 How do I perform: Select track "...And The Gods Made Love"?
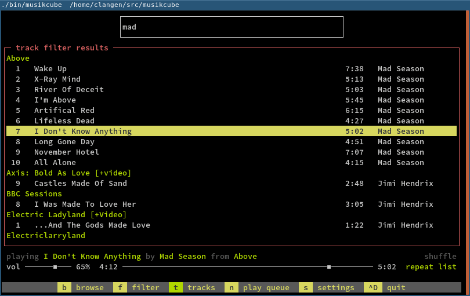pyautogui.click(x=232, y=225)
